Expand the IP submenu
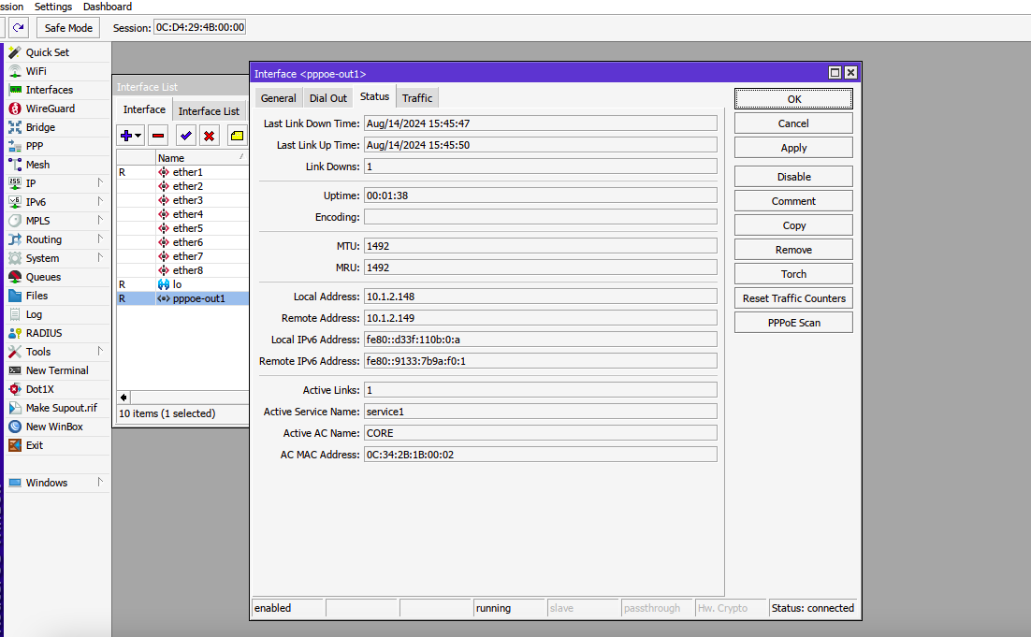The image size is (1031, 637). (x=100, y=182)
